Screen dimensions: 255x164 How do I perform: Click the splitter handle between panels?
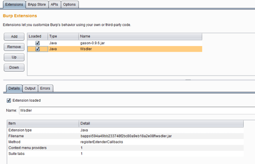click(x=188, y=80)
